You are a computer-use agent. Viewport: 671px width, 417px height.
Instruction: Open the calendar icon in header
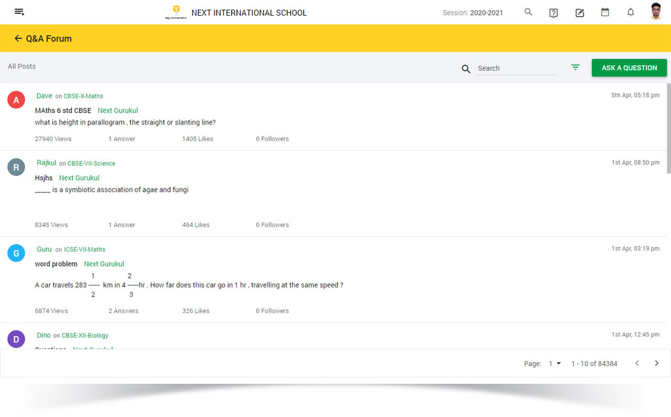[605, 12]
